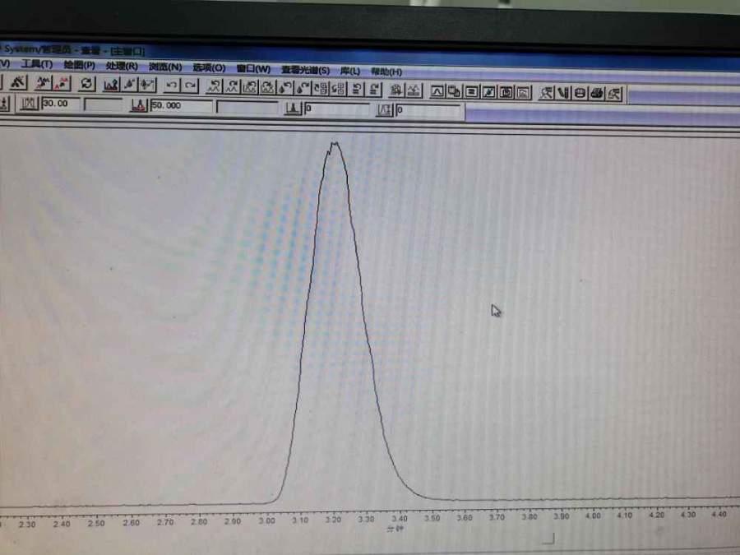Click the empty field right of 50.000
The height and width of the screenshot is (555, 740).
[247, 107]
